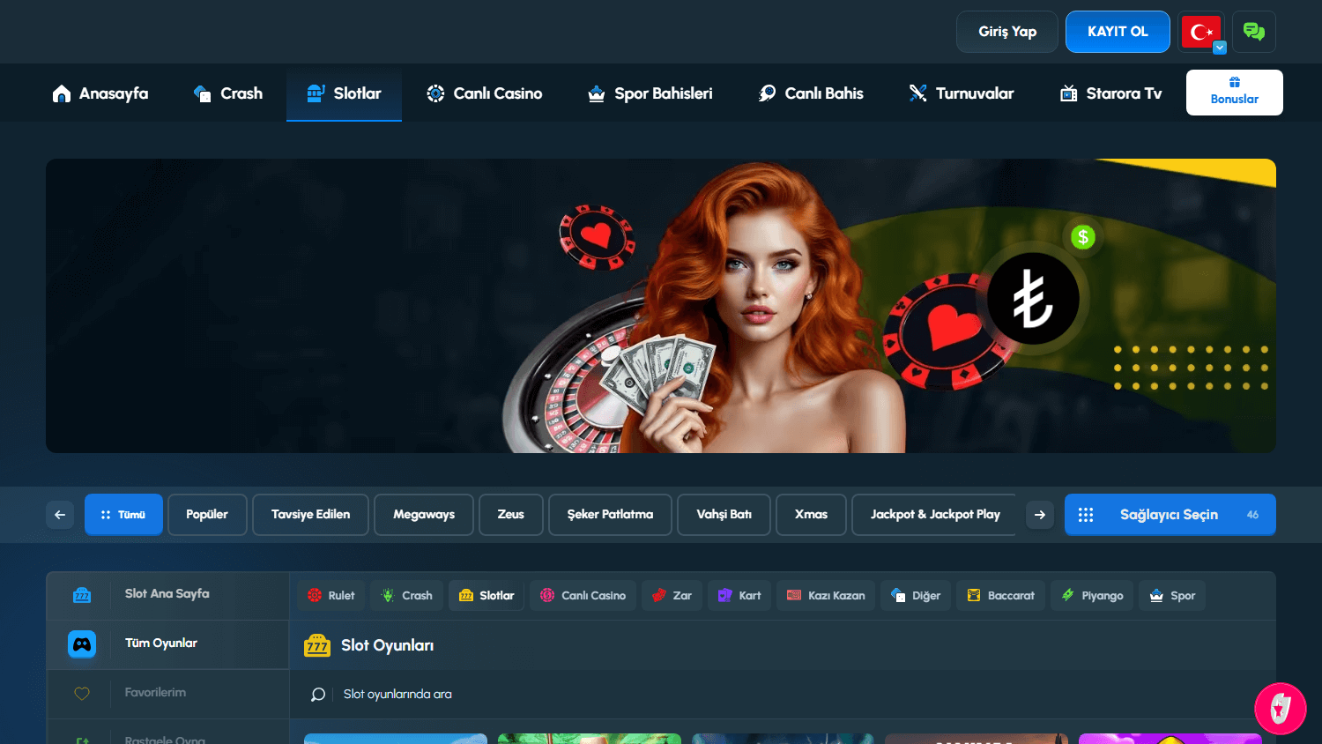Activate the Popüler games filter
This screenshot has height=744, width=1322.
tap(207, 514)
